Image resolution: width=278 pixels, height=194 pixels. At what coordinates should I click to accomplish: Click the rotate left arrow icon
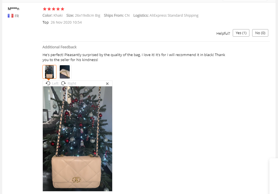tap(48, 83)
